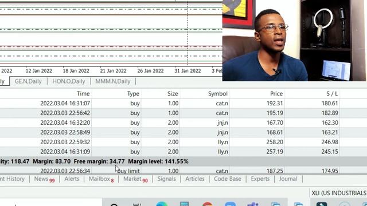Click the buy limit order type cell

click(128, 171)
